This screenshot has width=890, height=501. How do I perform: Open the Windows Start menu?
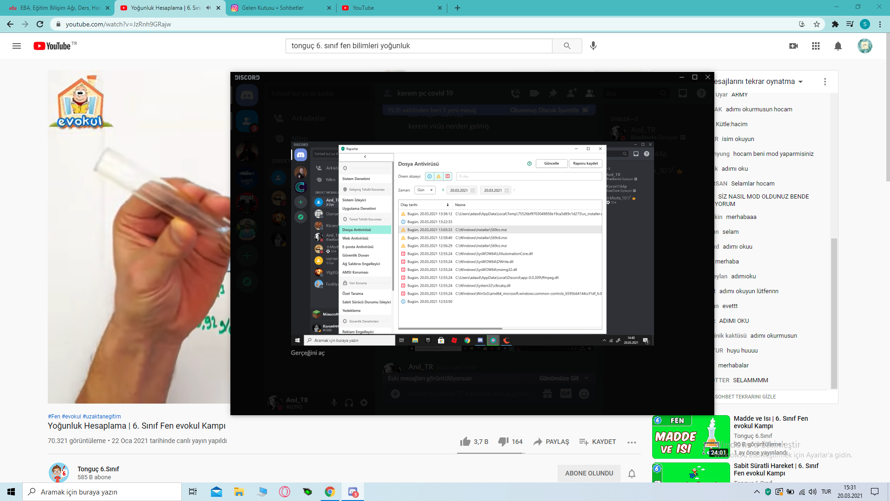pos(11,492)
